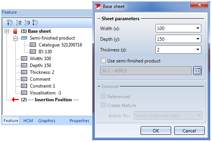Click the collapse-all-levels icon in Feature toolbar
This screenshot has width=212, height=142.
click(x=10, y=22)
